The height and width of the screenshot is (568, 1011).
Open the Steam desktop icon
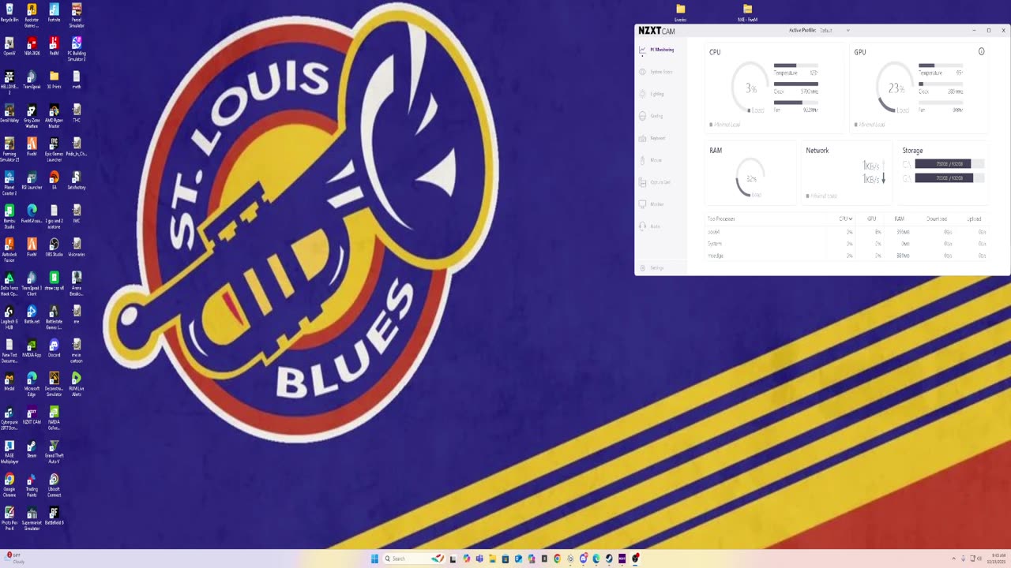click(x=32, y=448)
